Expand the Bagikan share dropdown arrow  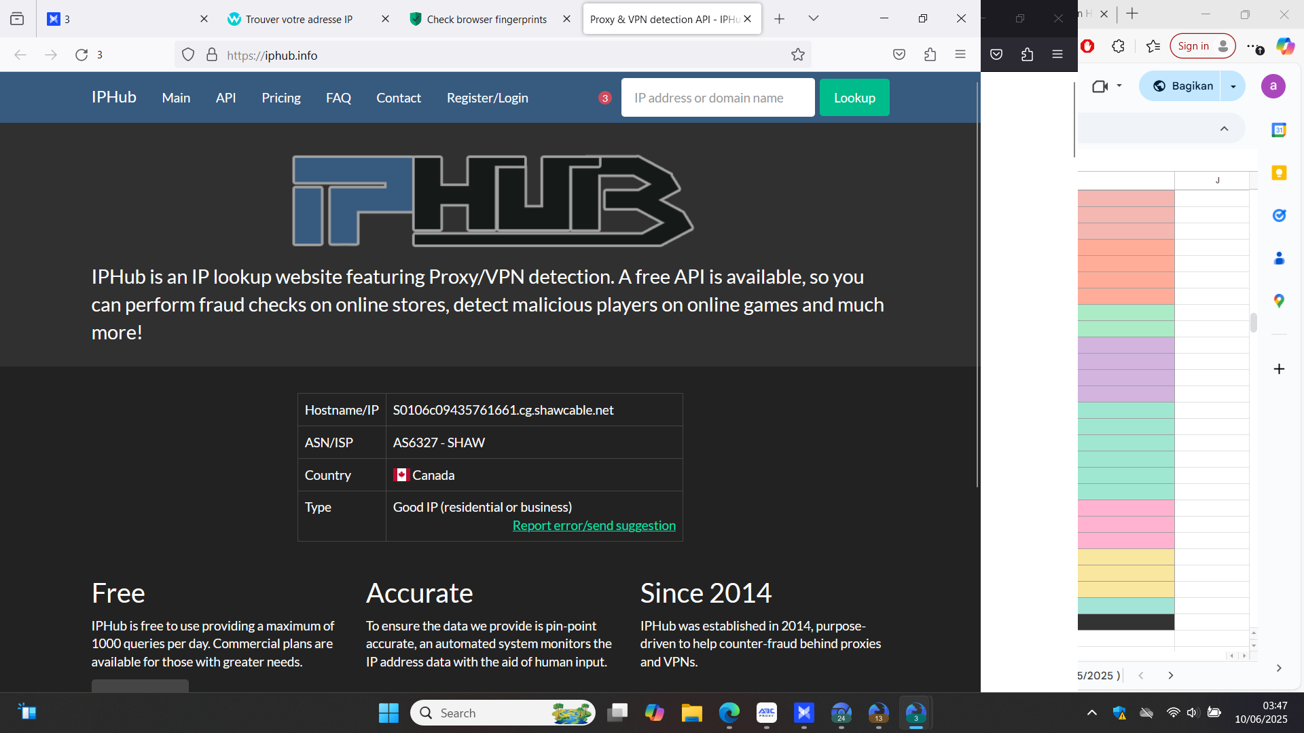point(1233,86)
